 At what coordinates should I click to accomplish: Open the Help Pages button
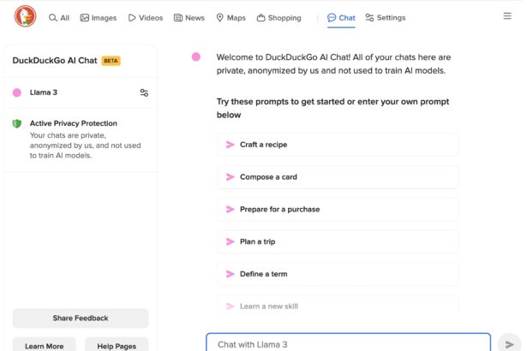point(117,345)
